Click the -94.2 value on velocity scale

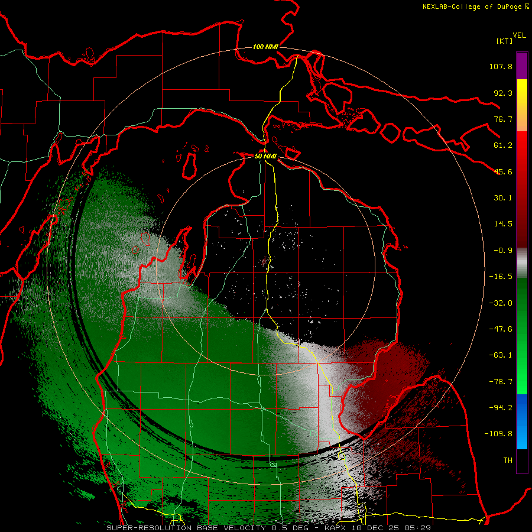501,408
